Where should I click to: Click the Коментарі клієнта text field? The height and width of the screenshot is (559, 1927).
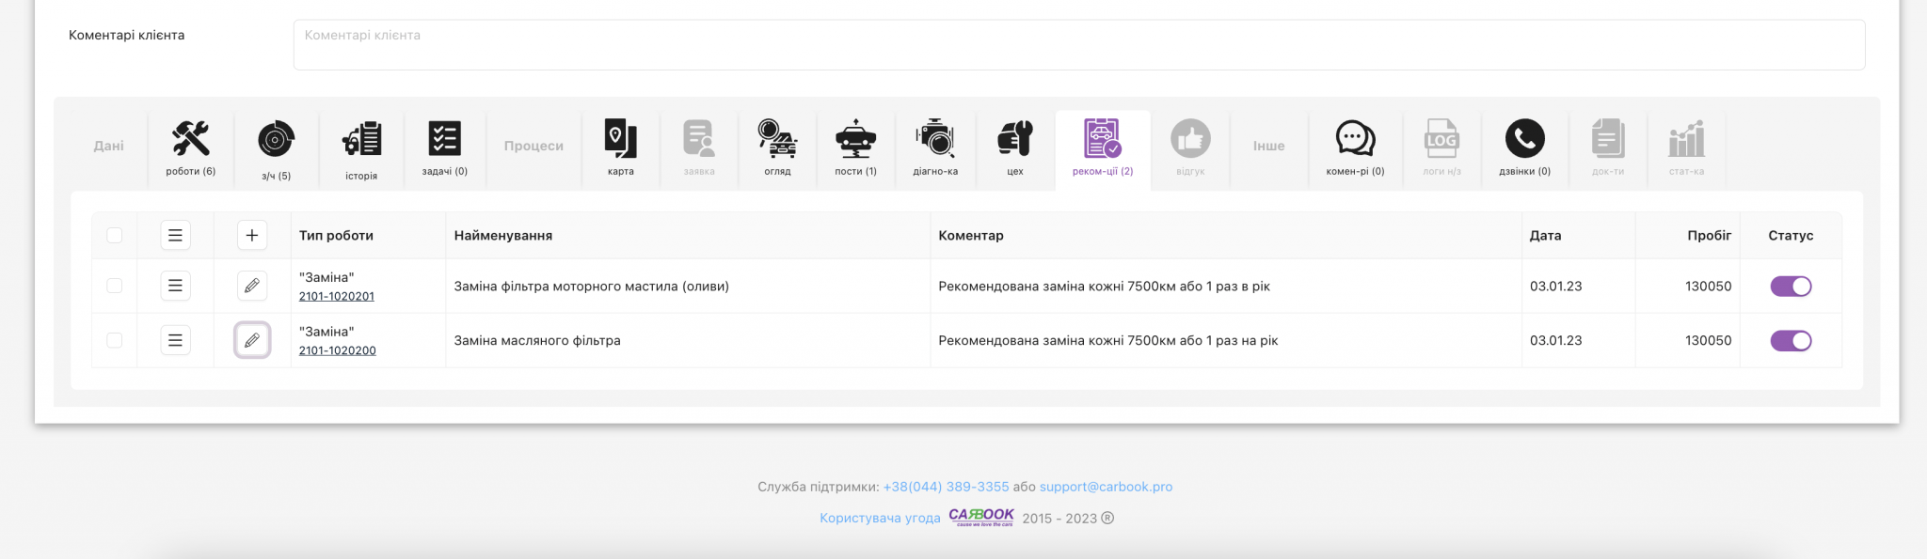point(1078,45)
